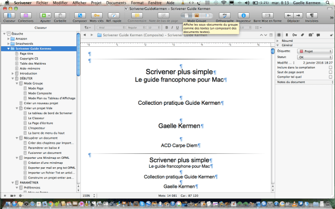
Task: Toggle editor split view icon in header
Action: [x=271, y=35]
